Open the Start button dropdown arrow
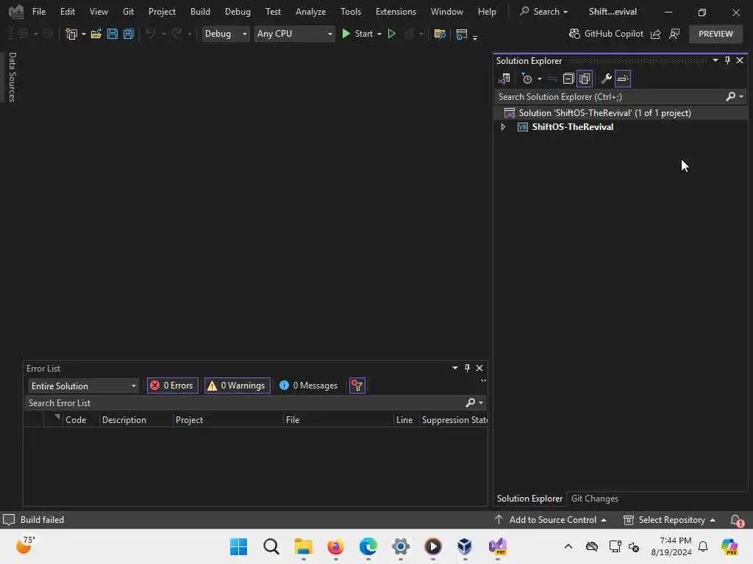753x564 pixels. coord(379,34)
